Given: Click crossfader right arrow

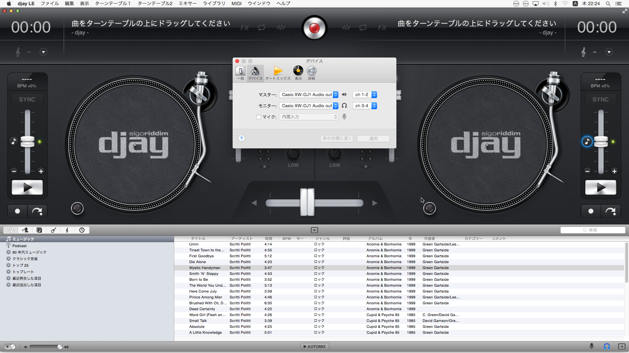Looking at the screenshot, I should tap(375, 203).
